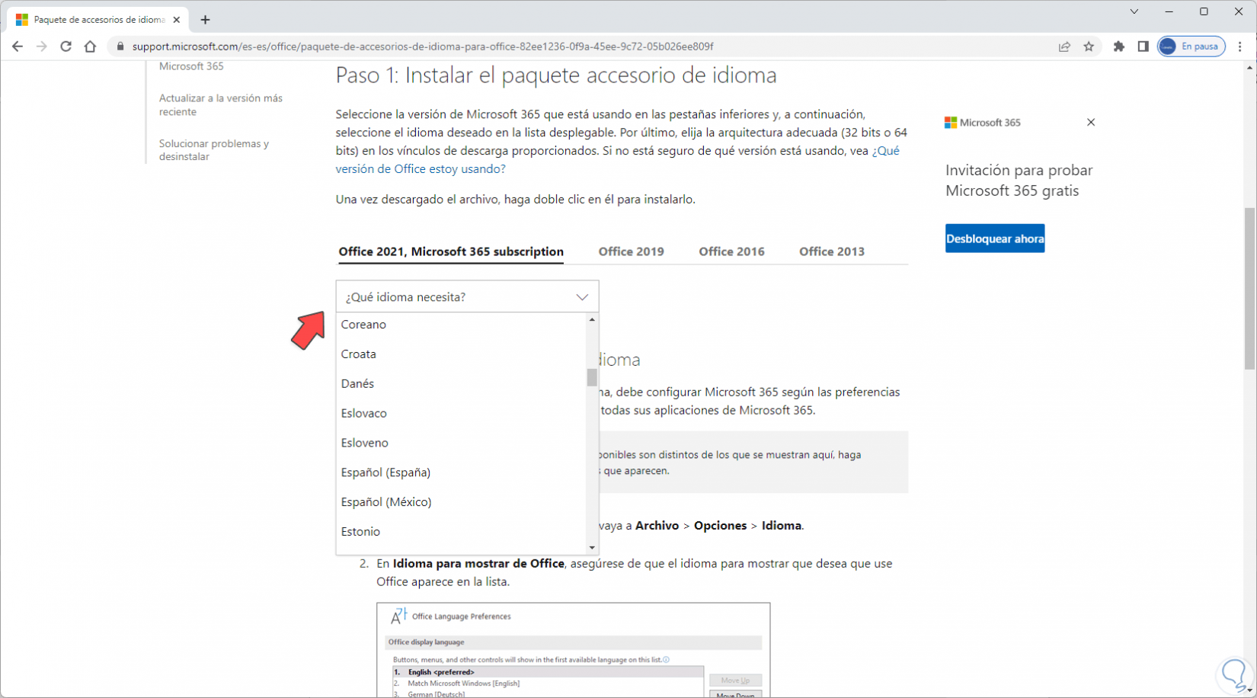Choose Esloveno from the language list

click(x=461, y=443)
